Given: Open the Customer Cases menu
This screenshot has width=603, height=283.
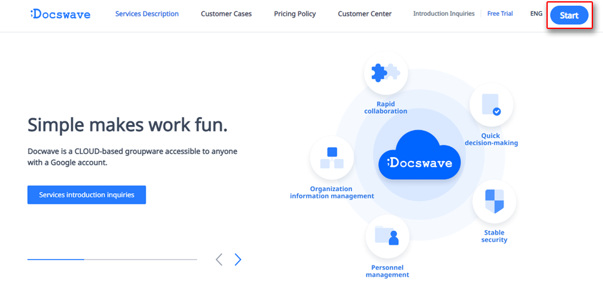Looking at the screenshot, I should [226, 14].
